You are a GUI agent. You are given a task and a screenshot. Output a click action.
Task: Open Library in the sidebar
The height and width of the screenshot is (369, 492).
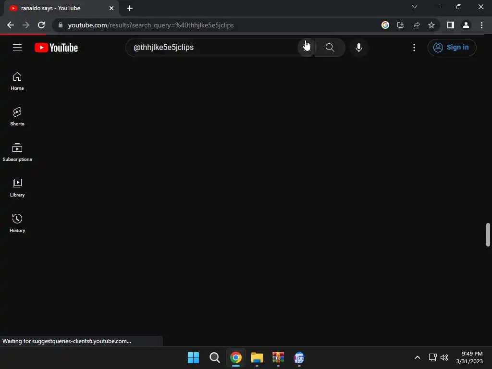(17, 188)
